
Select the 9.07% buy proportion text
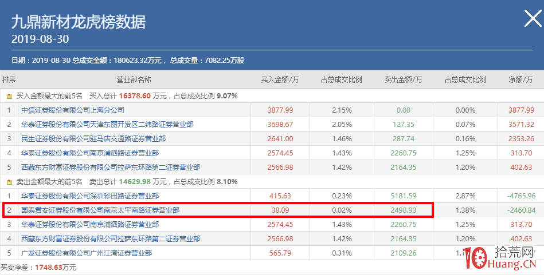coord(227,96)
